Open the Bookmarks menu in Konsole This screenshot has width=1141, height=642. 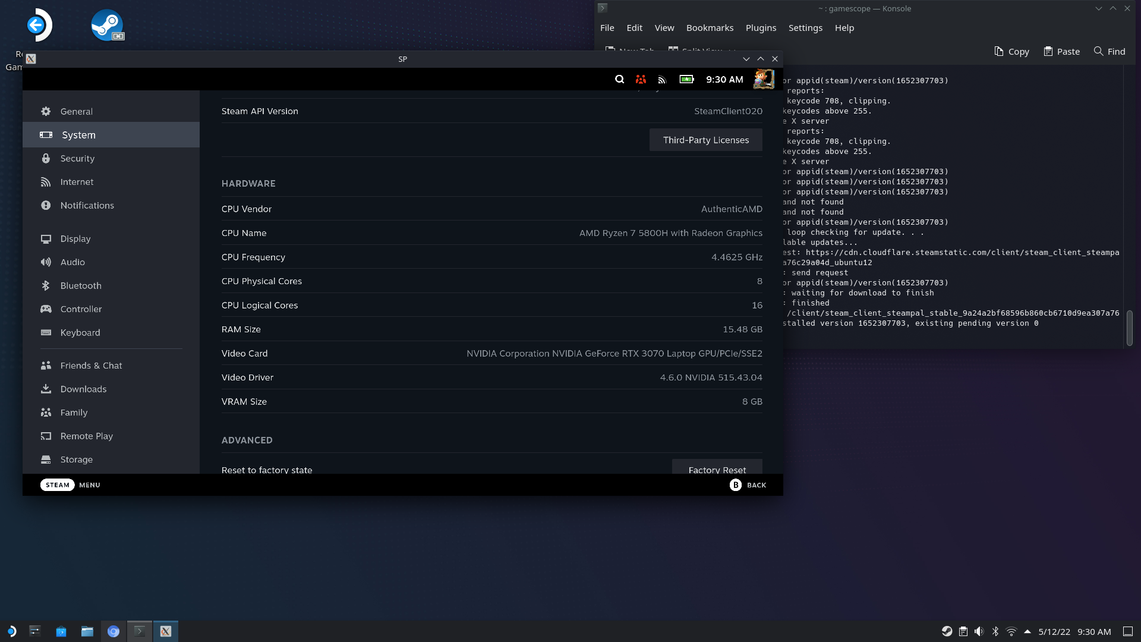tap(710, 27)
